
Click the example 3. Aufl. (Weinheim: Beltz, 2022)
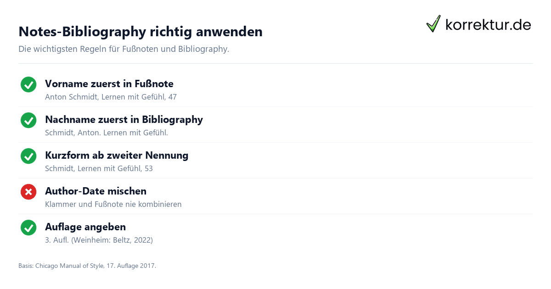(99, 240)
